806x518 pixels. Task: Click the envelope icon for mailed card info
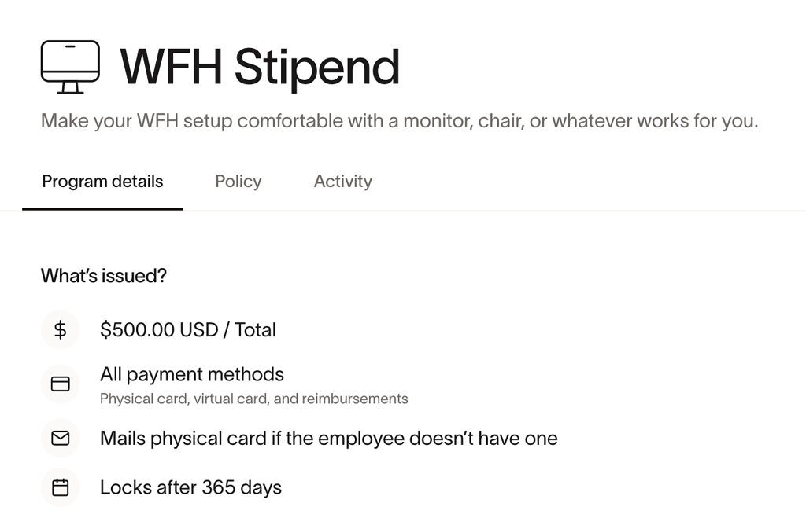(61, 439)
